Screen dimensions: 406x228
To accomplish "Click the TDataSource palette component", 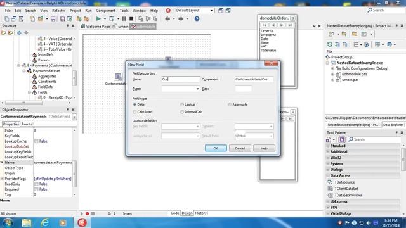I will [344, 182].
